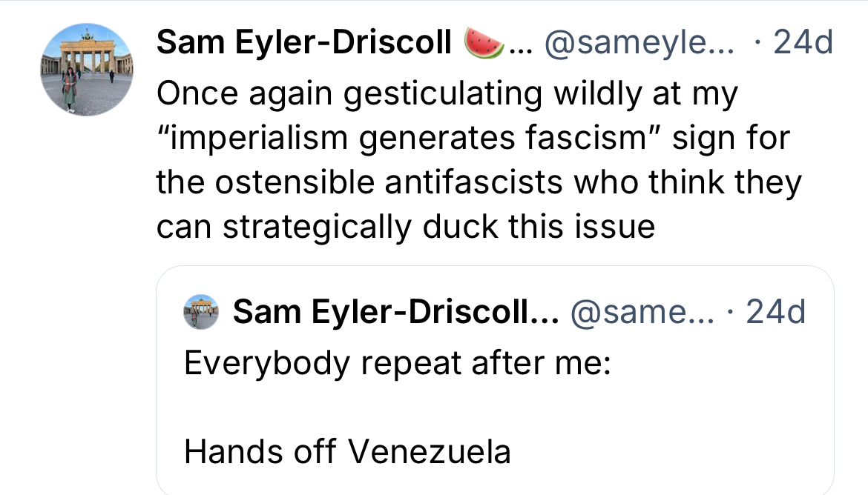Open Sam Eyler-Driscoll's profile from the top name
This screenshot has height=495, width=868.
pyautogui.click(x=304, y=44)
